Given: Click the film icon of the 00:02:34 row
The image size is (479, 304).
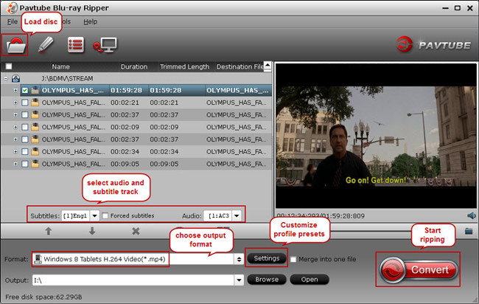Looking at the screenshot, I should coord(35,151).
